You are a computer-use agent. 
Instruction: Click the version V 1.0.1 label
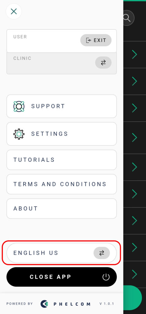click(107, 304)
